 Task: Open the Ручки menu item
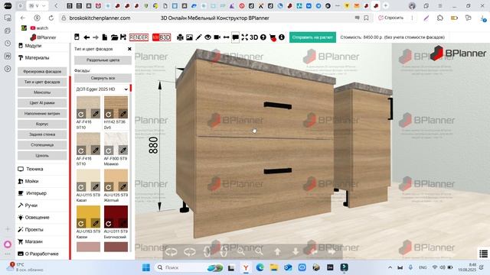31,205
